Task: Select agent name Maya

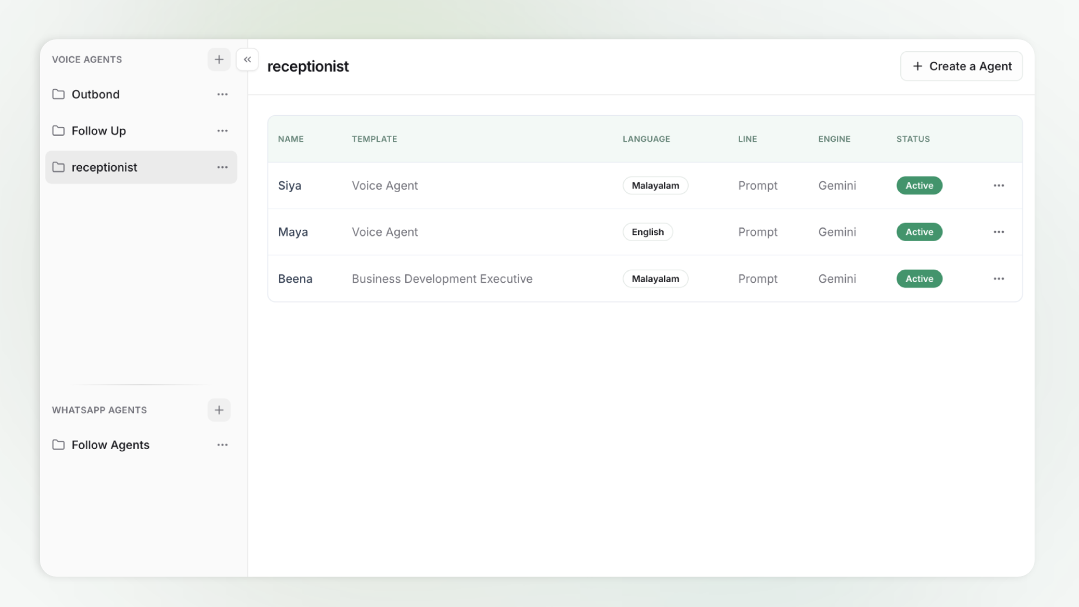Action: click(293, 232)
